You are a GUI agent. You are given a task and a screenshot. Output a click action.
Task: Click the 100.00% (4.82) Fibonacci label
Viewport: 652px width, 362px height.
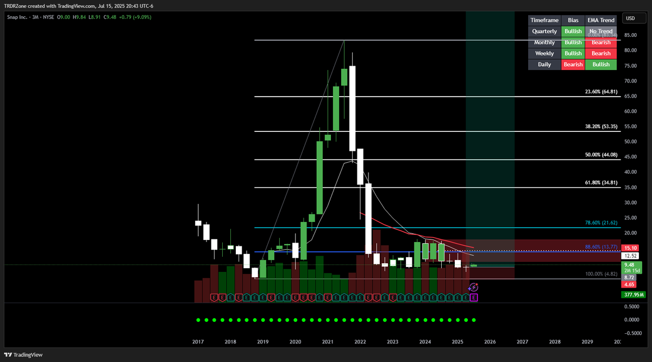click(x=602, y=274)
